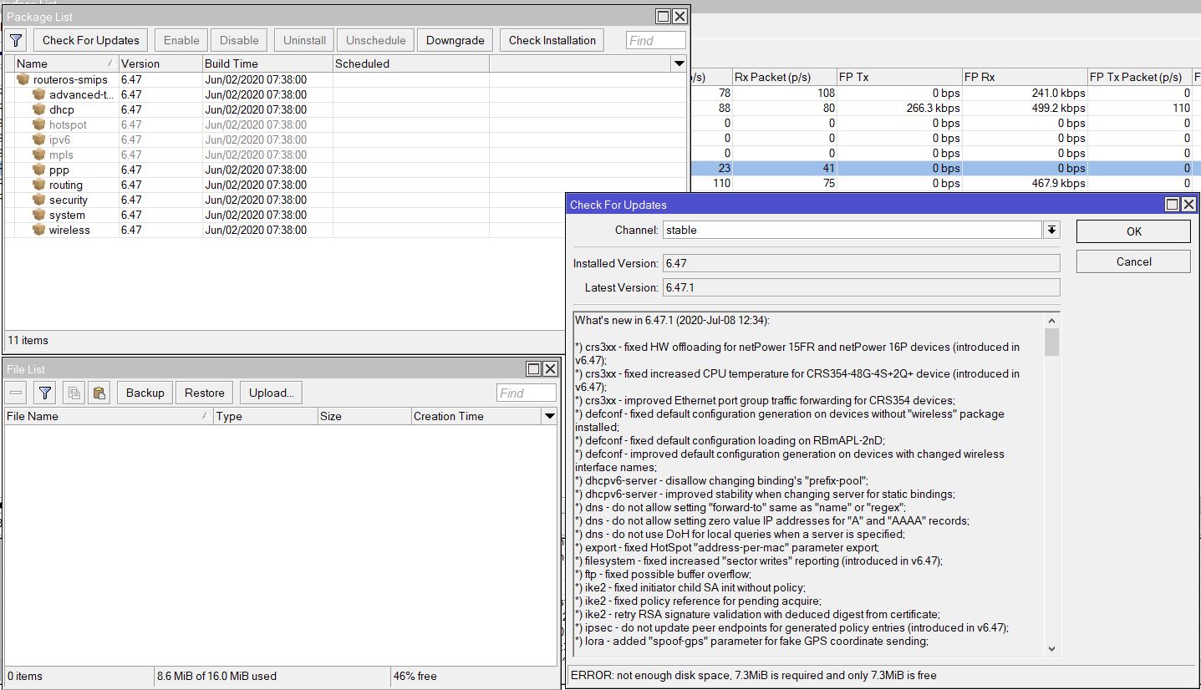Click the FP Rx column header
The width and height of the screenshot is (1201, 690).
tap(1025, 77)
